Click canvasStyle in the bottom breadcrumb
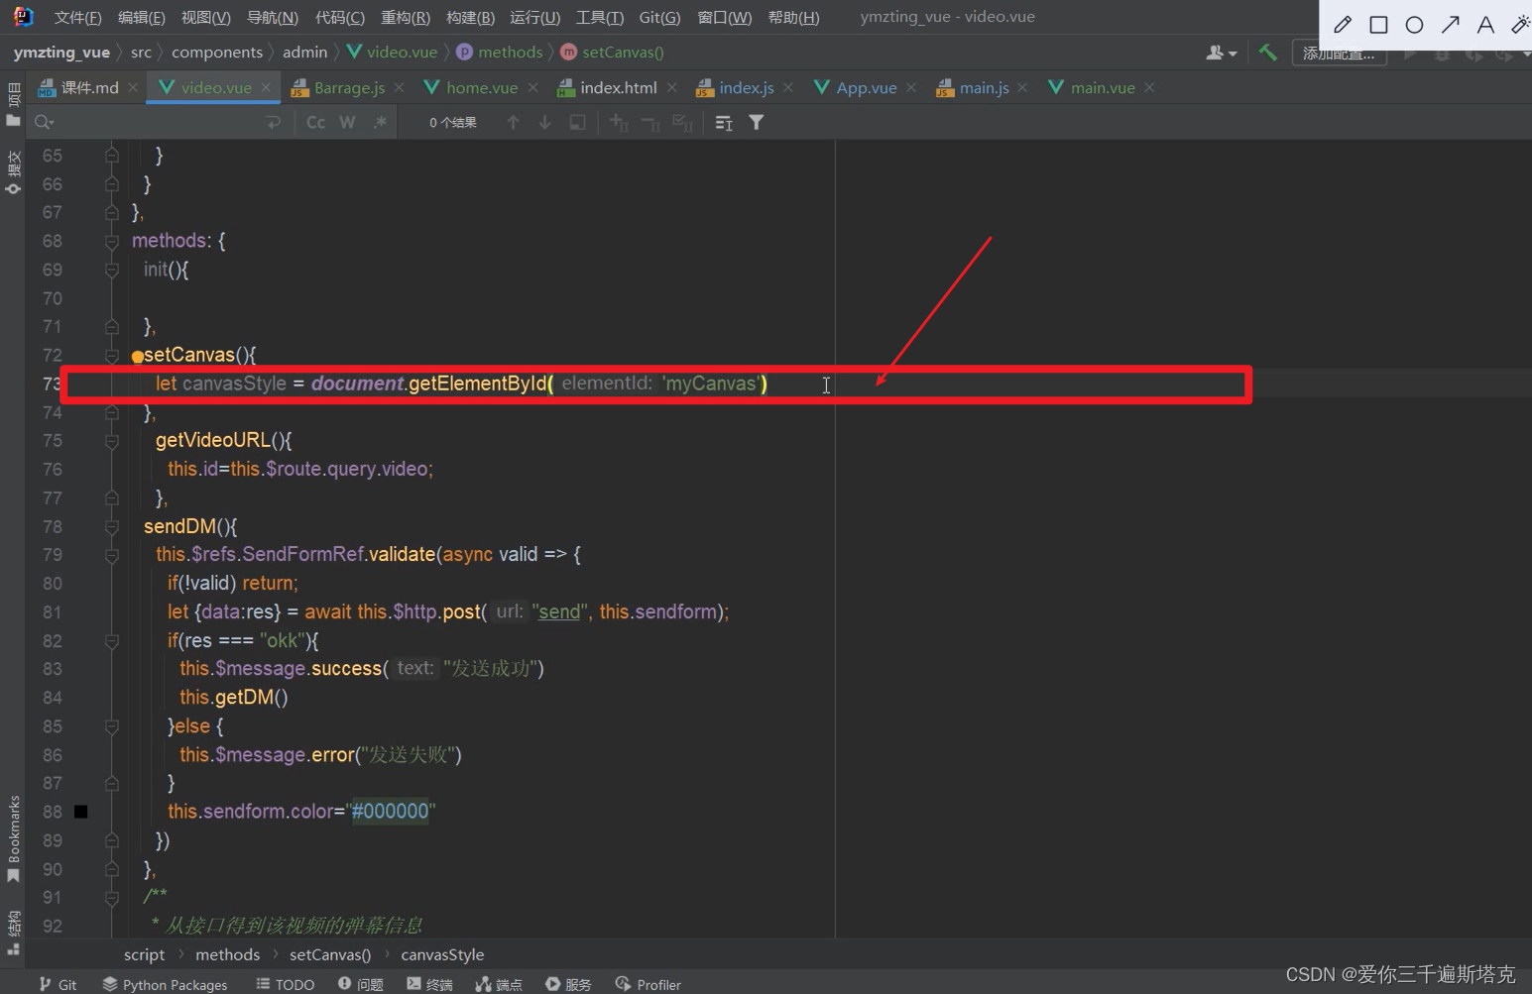The height and width of the screenshot is (994, 1532). pyautogui.click(x=442, y=954)
